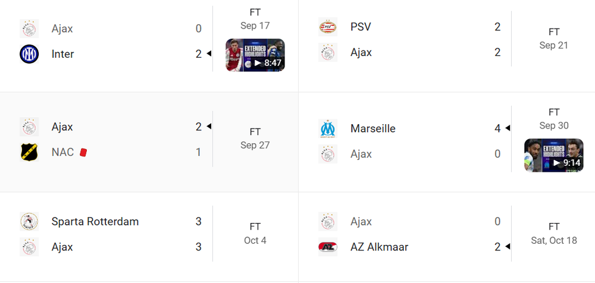This screenshot has height=283, width=595.
Task: Click Ajax crest in the Inter match
Action: pos(29,29)
